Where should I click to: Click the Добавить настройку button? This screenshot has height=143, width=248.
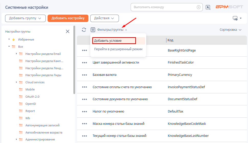(x=68, y=18)
